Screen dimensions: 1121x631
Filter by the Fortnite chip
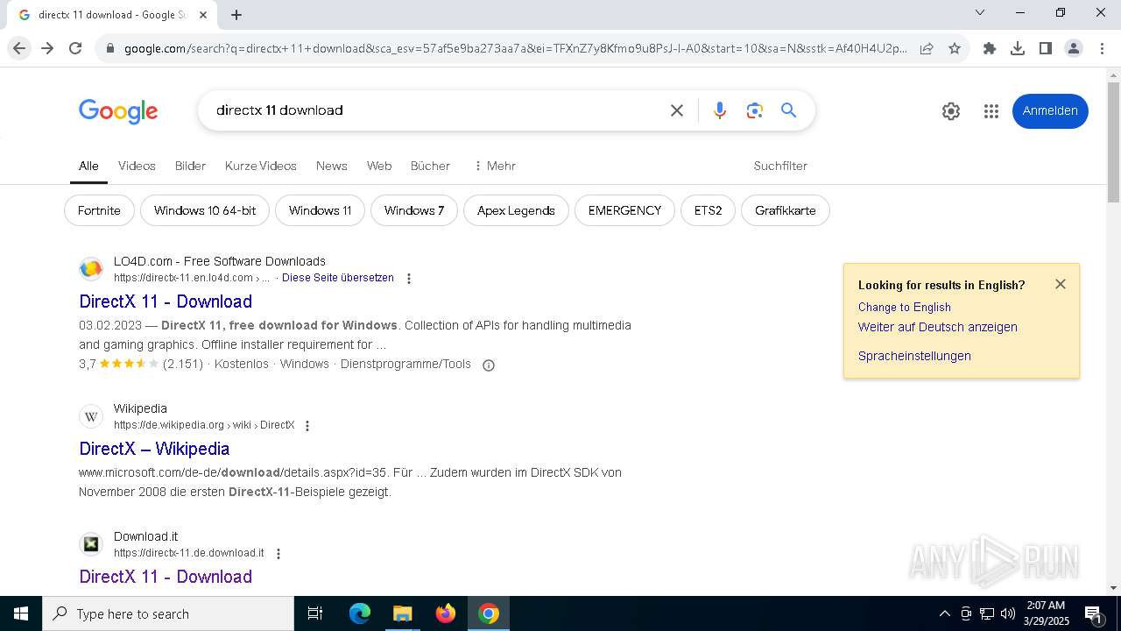[99, 210]
